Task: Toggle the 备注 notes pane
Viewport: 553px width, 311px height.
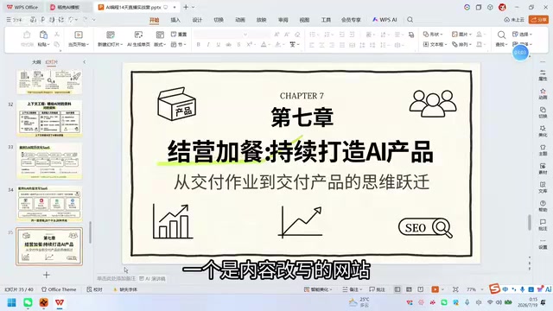Action: 352,289
